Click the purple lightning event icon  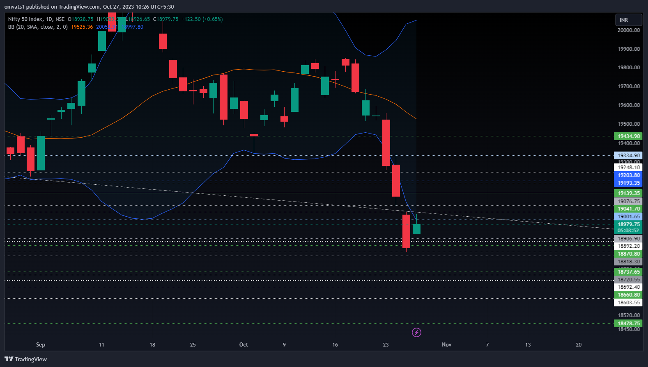(416, 332)
